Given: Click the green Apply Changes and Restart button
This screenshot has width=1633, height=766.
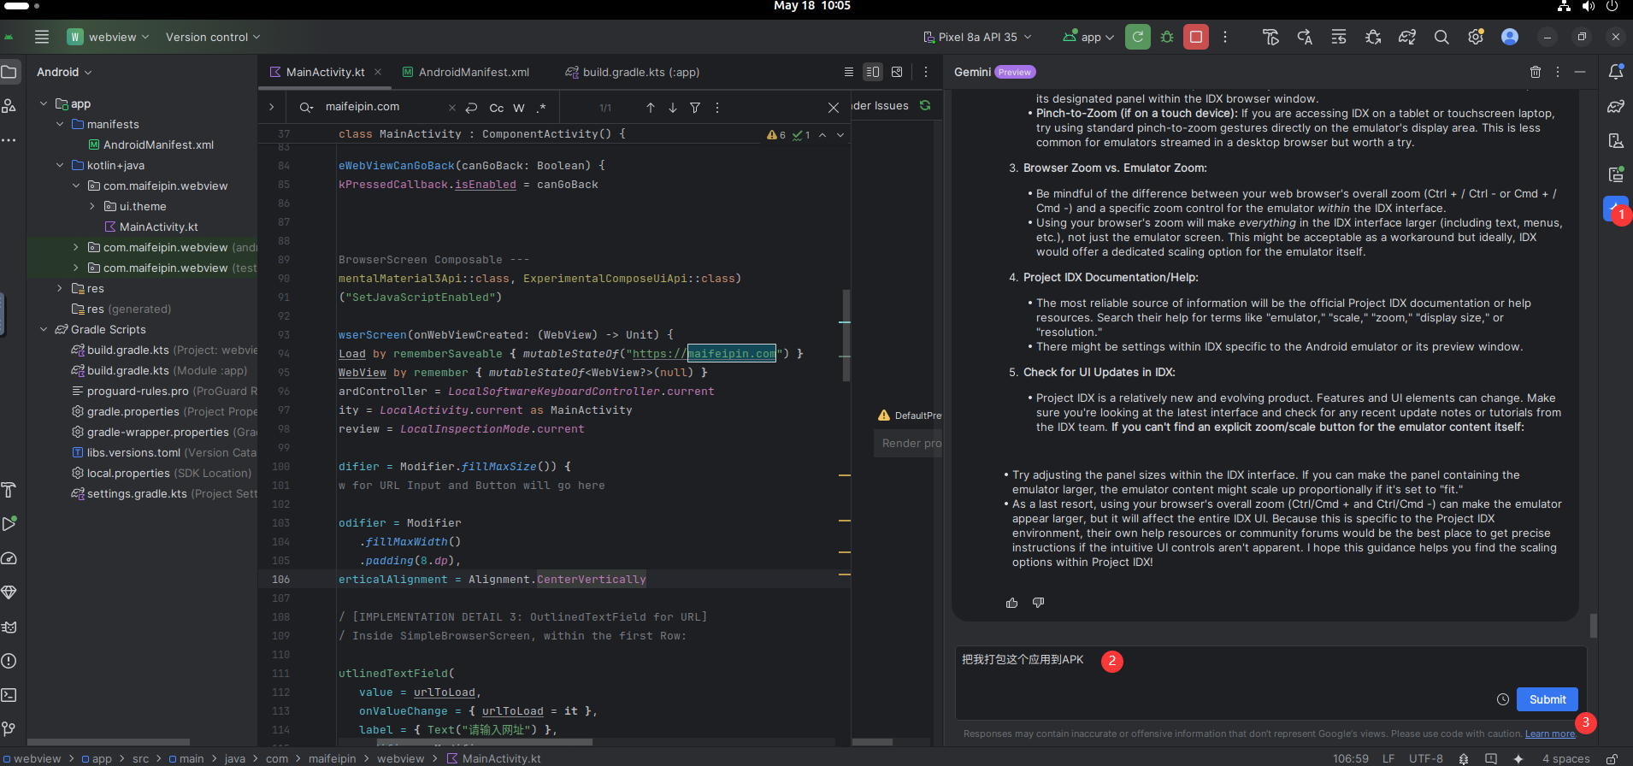Looking at the screenshot, I should point(1137,37).
